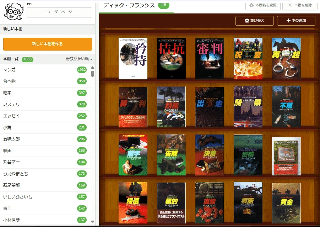320x227 pixels.
Task: Open the book cover 敵手
Action: tap(133, 155)
